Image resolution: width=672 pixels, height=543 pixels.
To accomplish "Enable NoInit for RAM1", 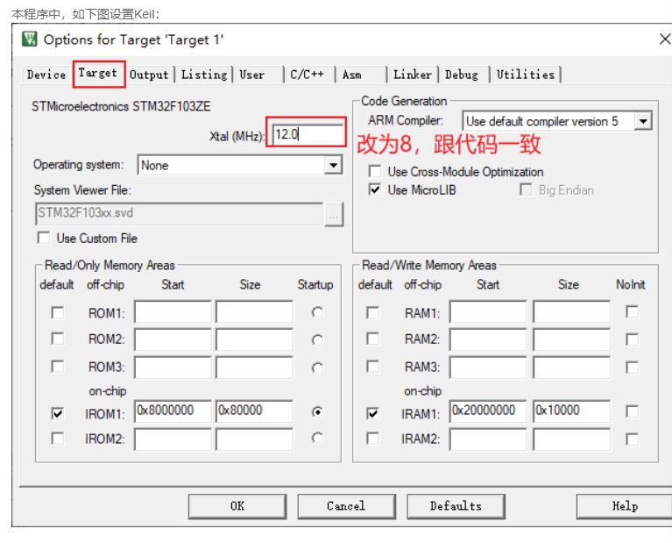I will click(x=633, y=311).
